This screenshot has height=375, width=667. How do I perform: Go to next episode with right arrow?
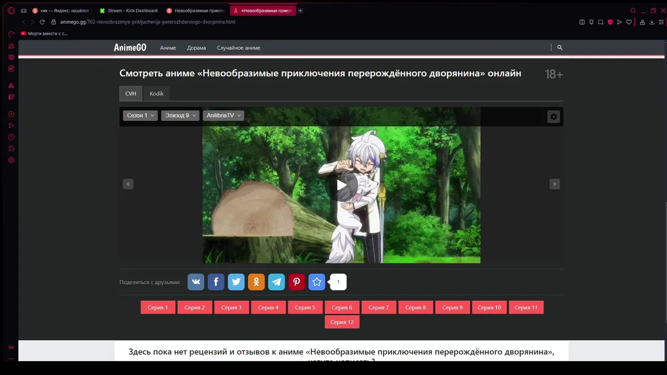click(x=554, y=184)
